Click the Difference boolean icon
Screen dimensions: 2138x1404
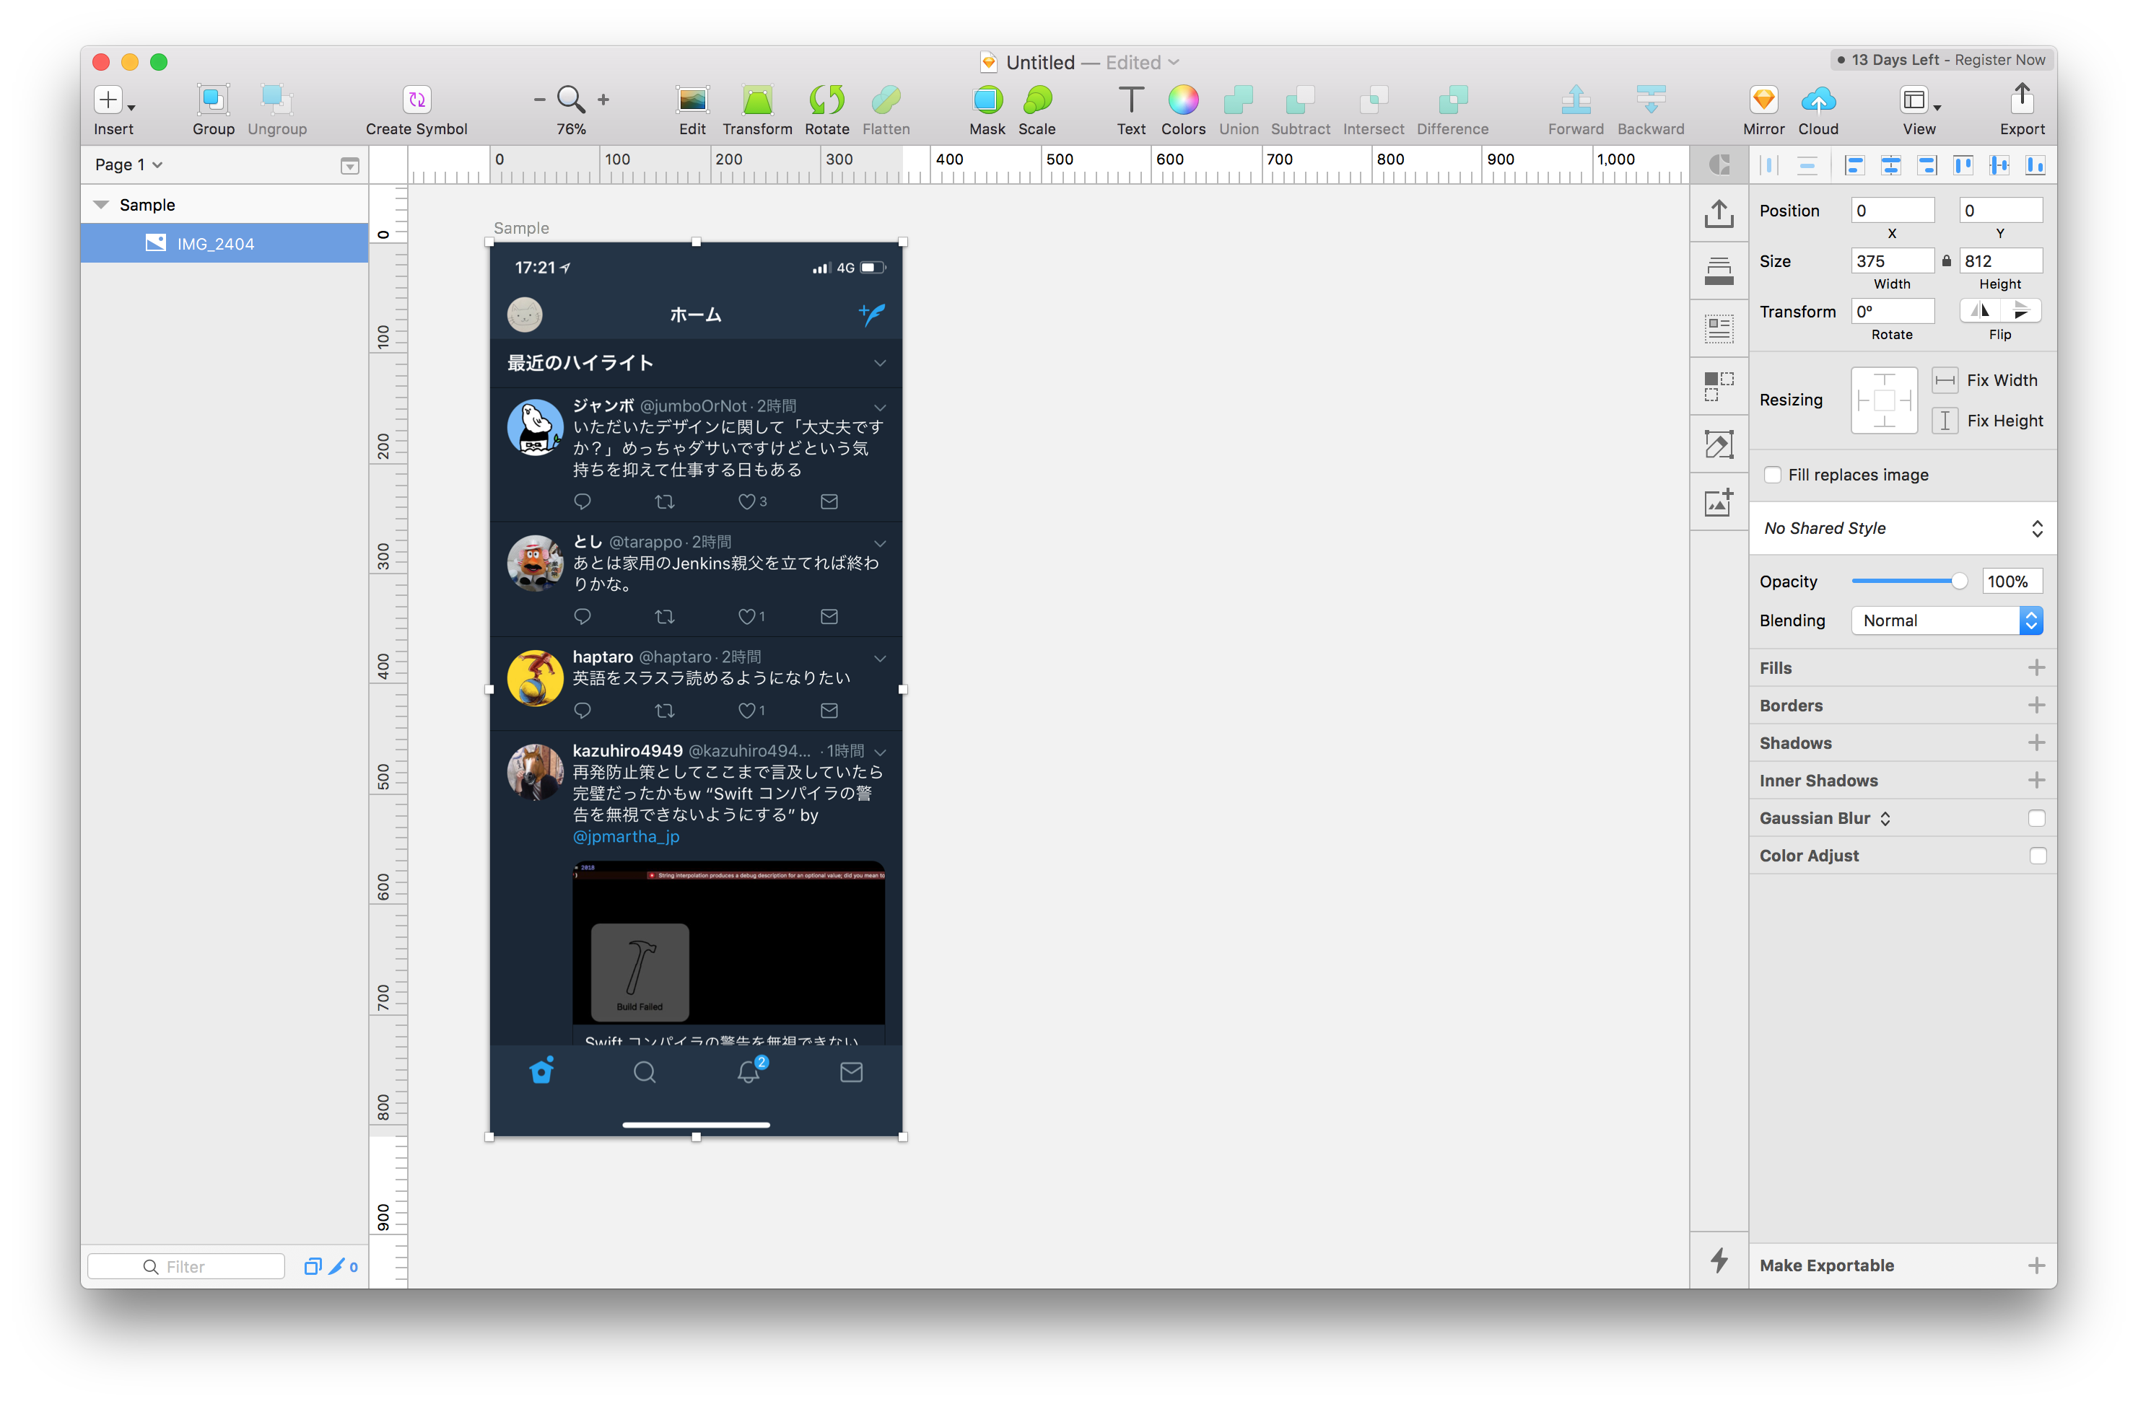coord(1452,100)
